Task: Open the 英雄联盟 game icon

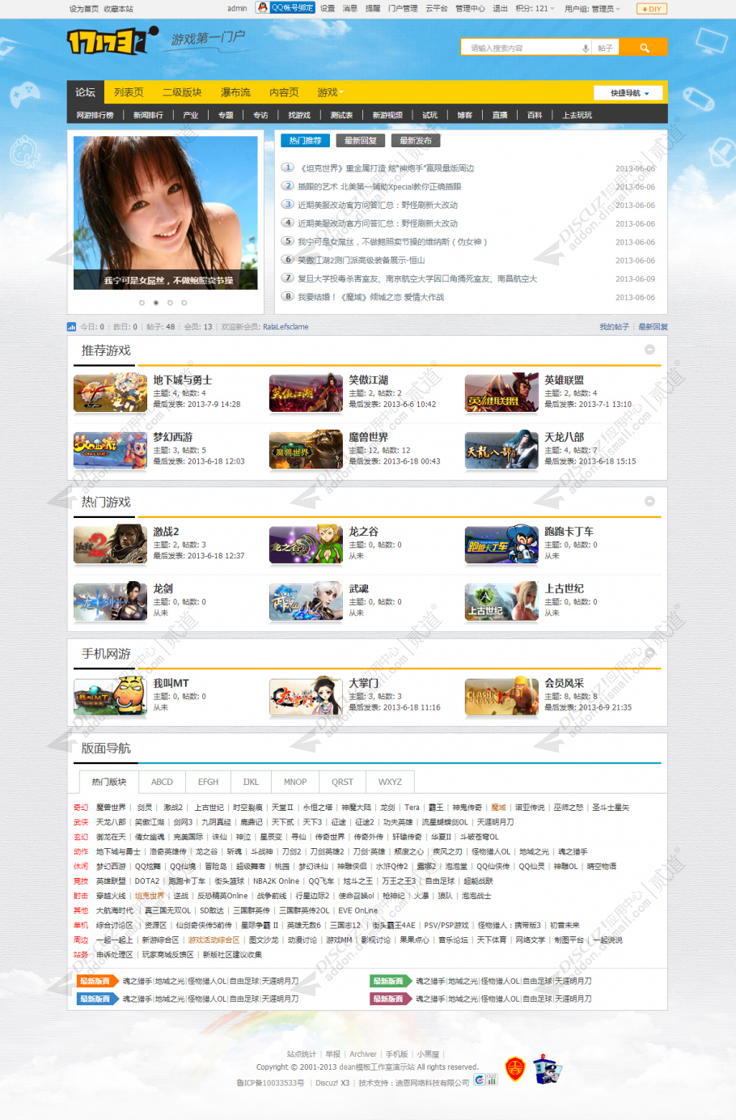Action: [x=501, y=392]
